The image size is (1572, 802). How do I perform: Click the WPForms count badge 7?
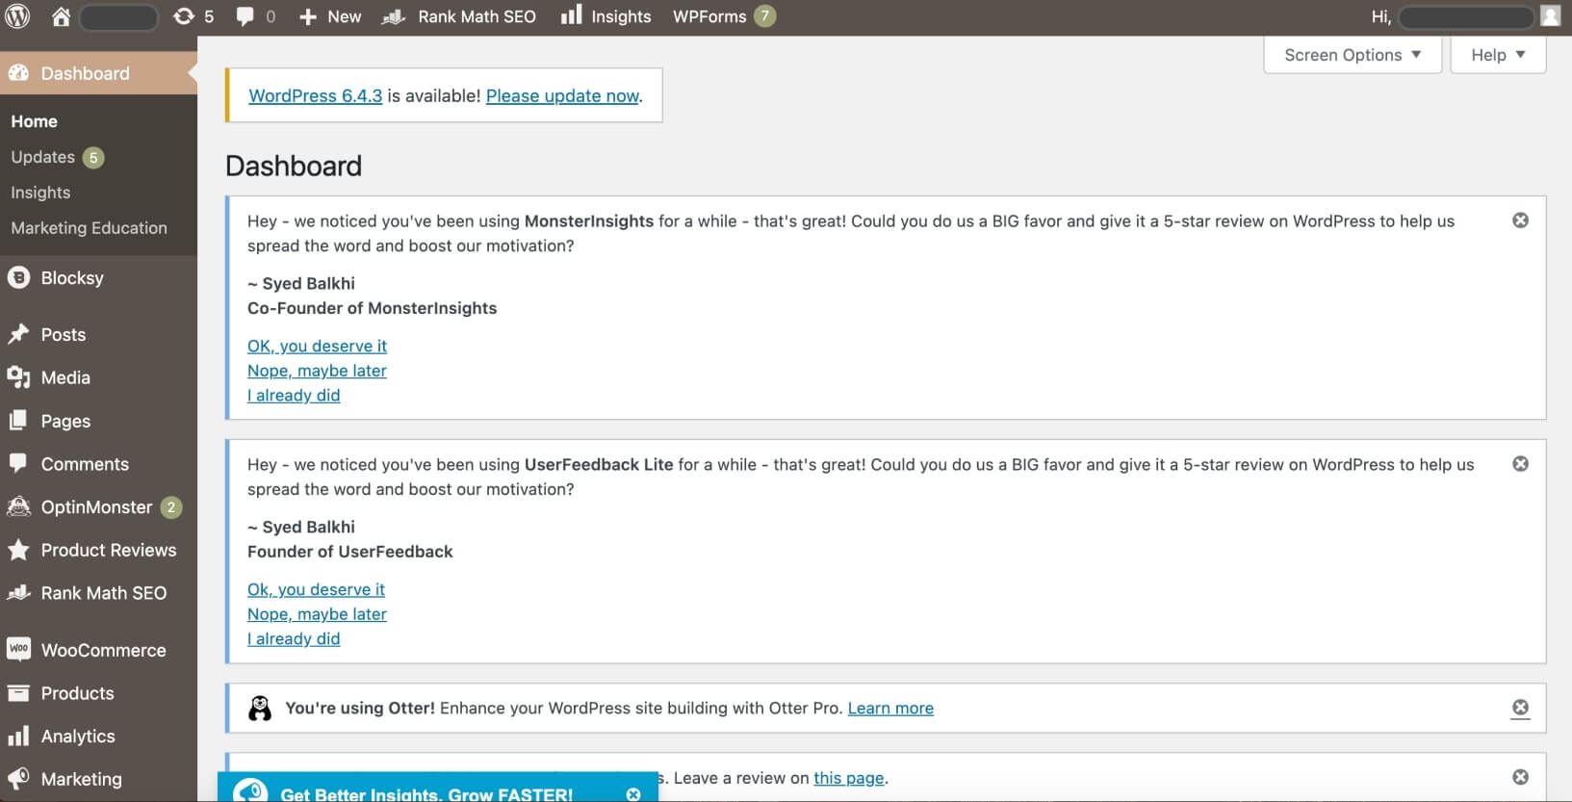point(764,16)
